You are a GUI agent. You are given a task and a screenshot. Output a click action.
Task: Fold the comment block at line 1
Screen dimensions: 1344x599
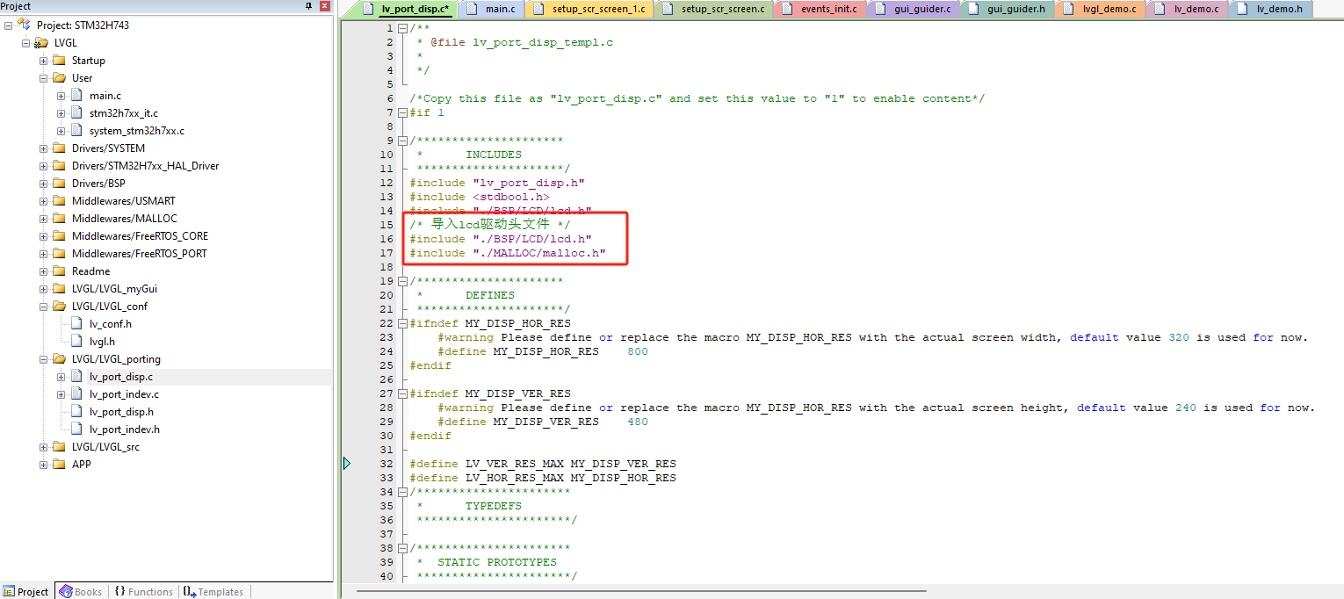click(x=402, y=28)
